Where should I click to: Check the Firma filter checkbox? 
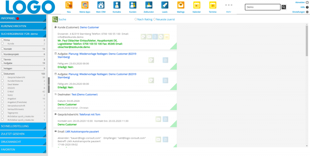coord(2,40)
